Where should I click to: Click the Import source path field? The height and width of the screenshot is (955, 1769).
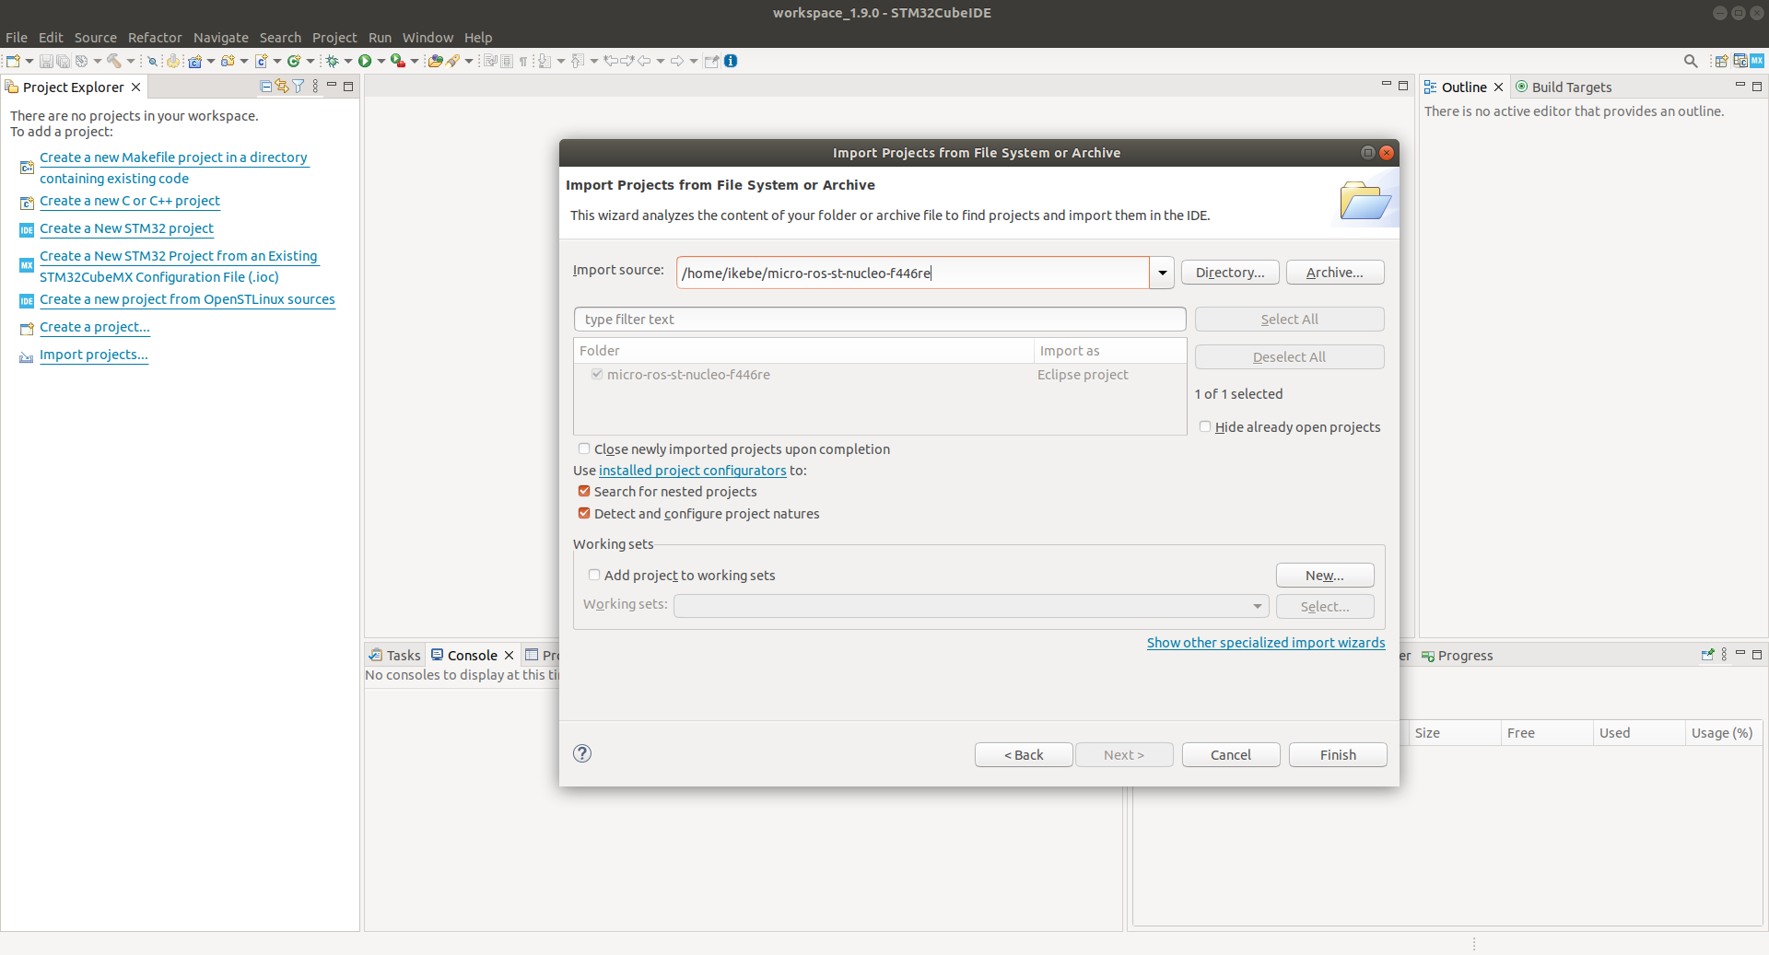click(913, 273)
